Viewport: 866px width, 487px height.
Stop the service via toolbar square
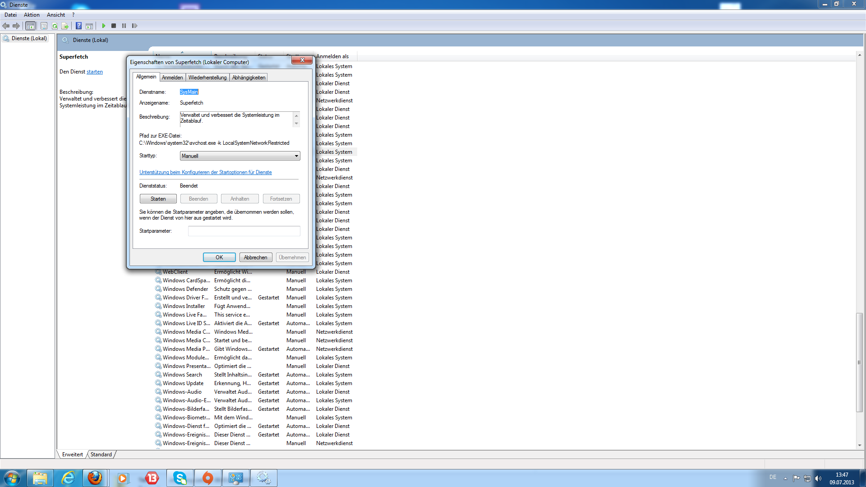[114, 26]
